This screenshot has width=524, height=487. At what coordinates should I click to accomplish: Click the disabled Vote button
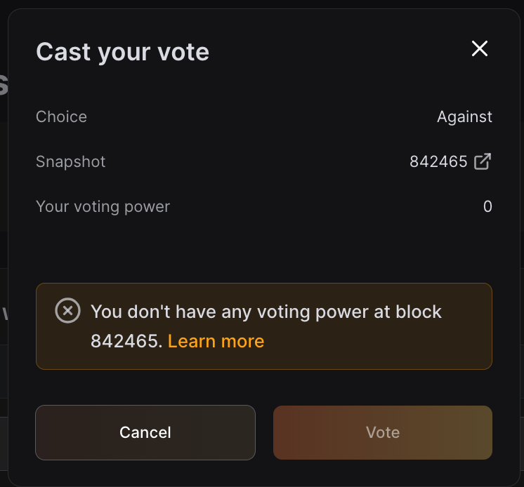382,432
